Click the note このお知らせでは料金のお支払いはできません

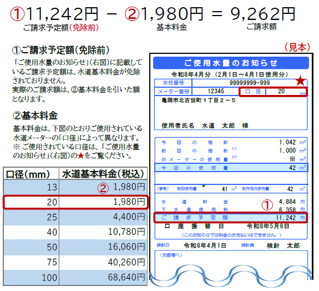tap(231, 235)
